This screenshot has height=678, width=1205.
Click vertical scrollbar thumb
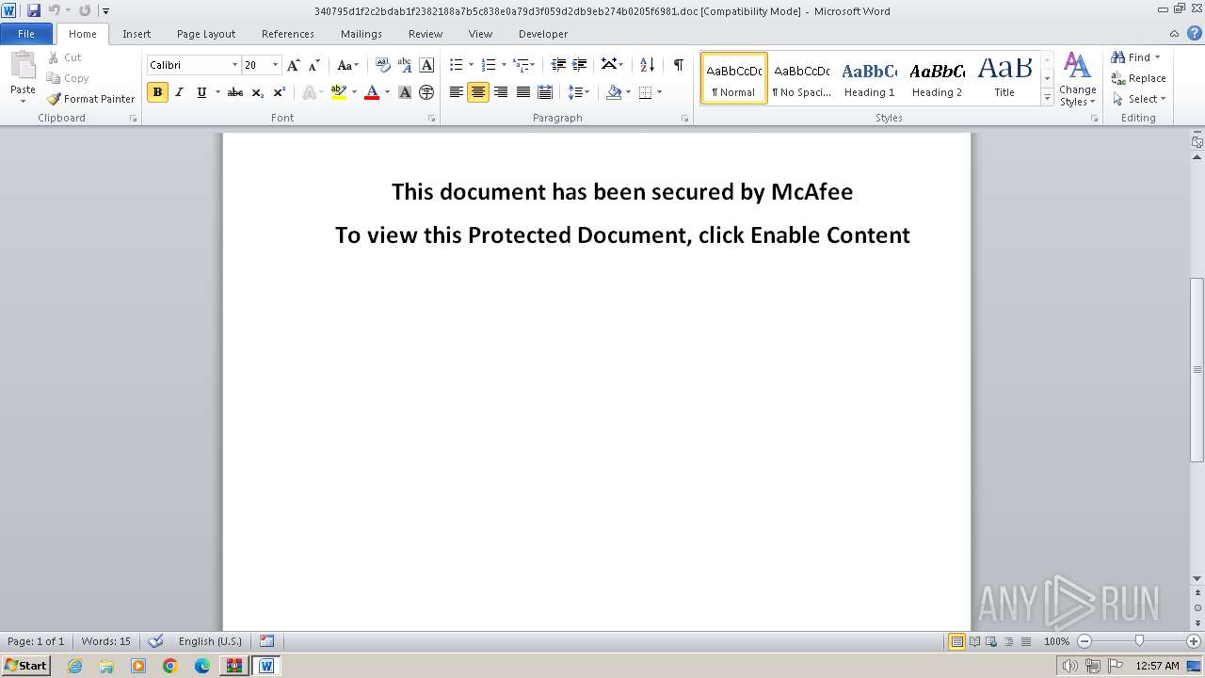1197,369
